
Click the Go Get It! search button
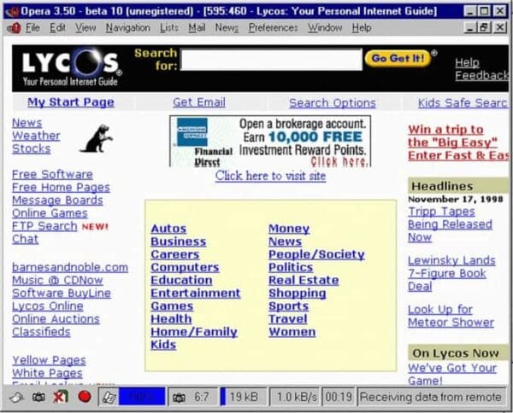[398, 59]
